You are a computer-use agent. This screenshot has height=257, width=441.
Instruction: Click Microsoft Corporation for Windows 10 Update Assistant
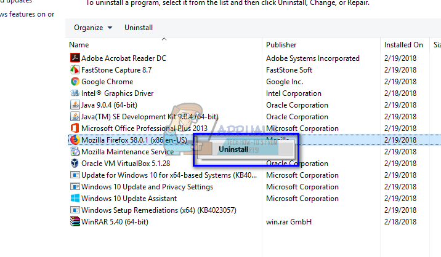point(302,199)
